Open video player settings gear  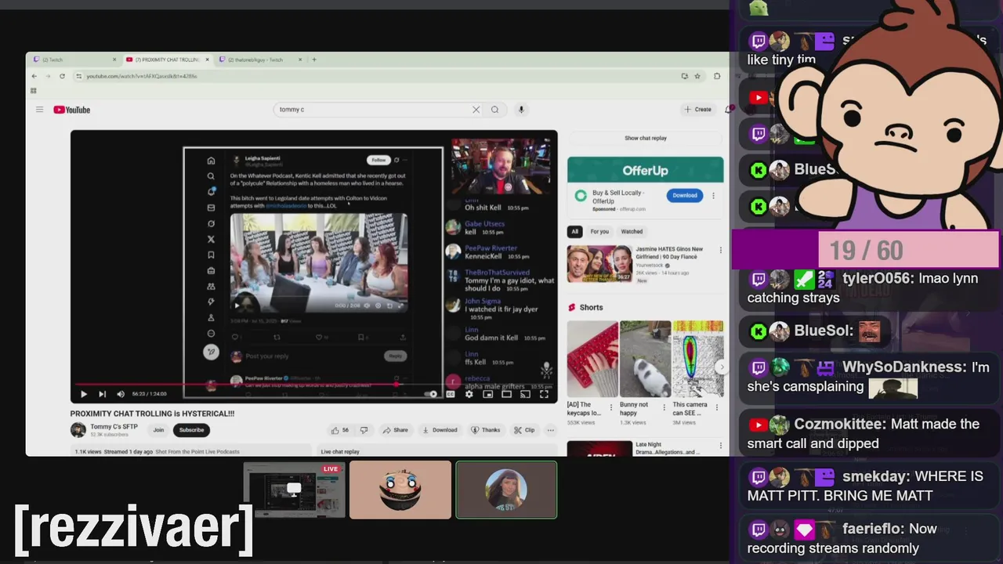tap(469, 394)
